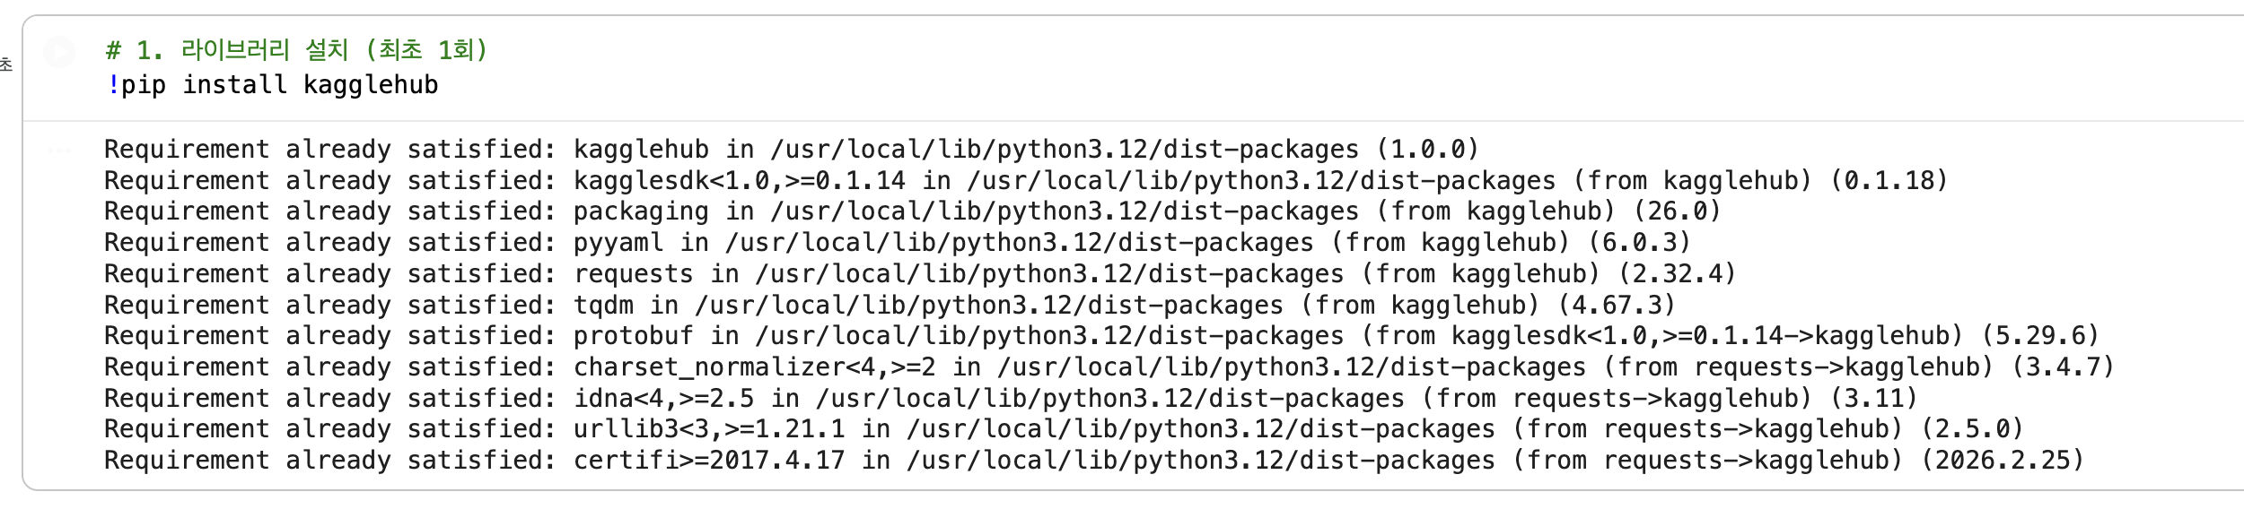Click into the !pip install kagglehub code line
The height and width of the screenshot is (509, 2244).
coord(272,85)
